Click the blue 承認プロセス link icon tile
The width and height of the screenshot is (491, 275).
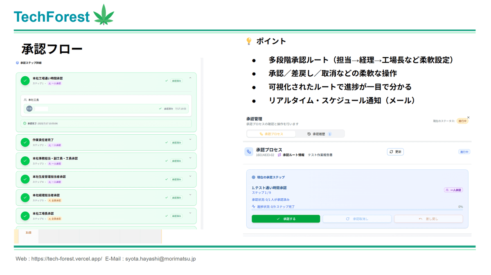tap(249, 152)
